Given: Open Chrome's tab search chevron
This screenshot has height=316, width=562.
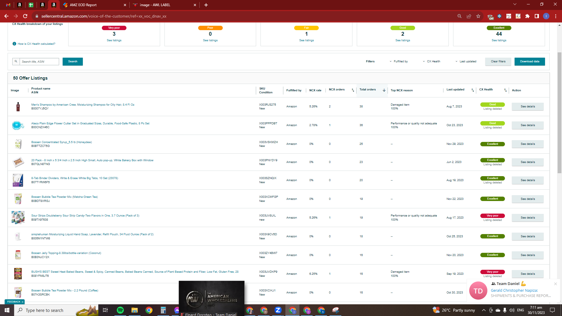Looking at the screenshot, I should [515, 4].
